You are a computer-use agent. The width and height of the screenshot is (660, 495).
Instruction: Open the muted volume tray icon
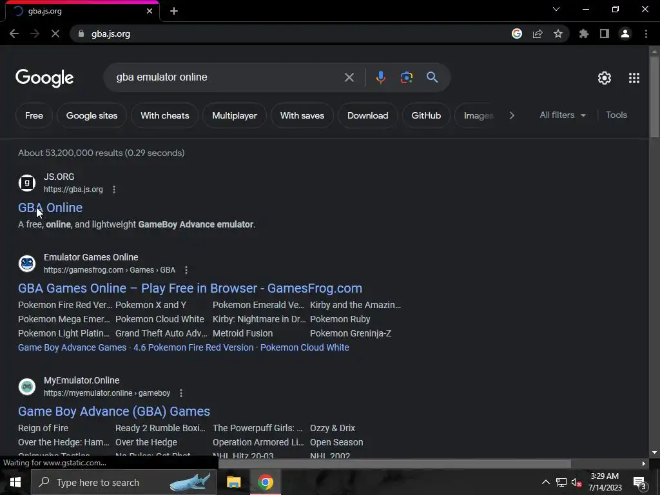coord(576,482)
